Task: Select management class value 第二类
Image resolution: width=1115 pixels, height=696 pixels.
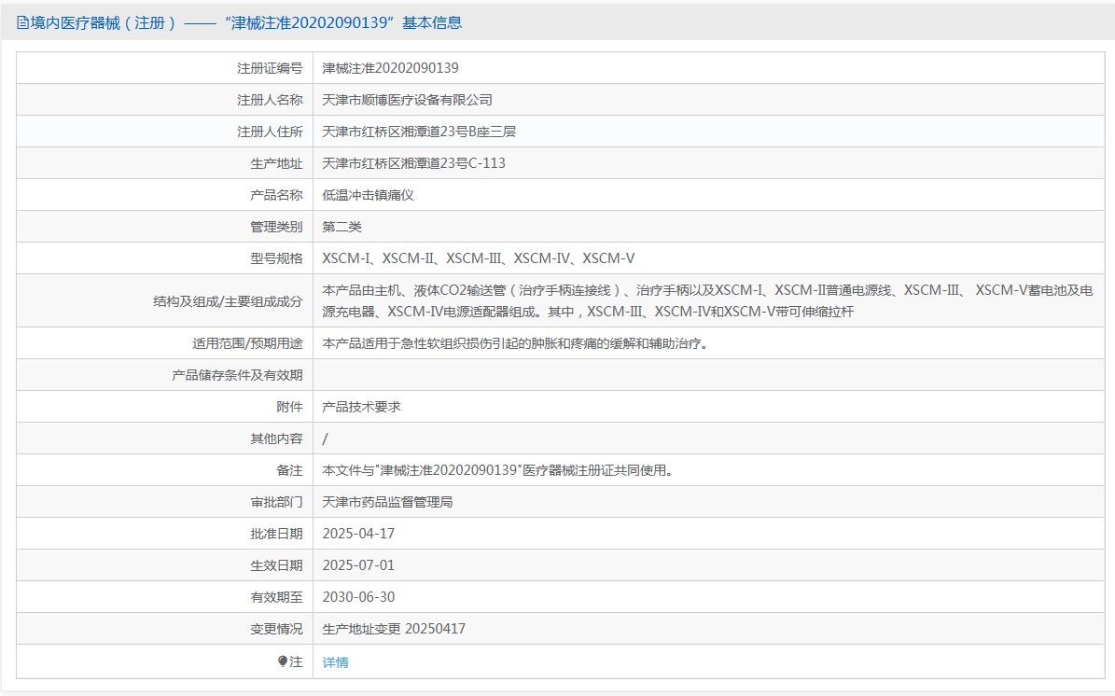Action: [342, 227]
